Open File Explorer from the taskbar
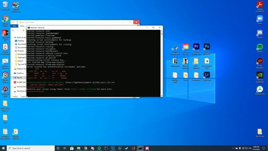 coord(79,148)
